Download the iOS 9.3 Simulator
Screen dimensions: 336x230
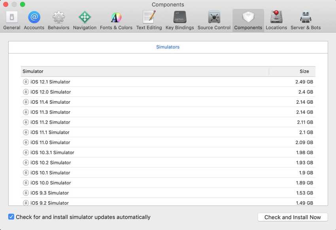26,193
